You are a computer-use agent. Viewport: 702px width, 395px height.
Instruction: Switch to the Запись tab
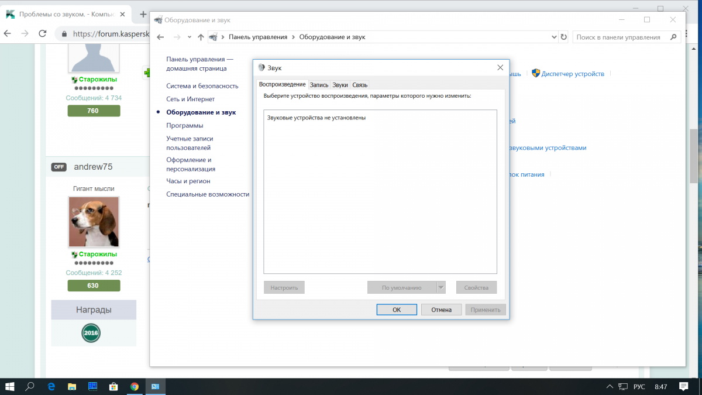tap(319, 85)
